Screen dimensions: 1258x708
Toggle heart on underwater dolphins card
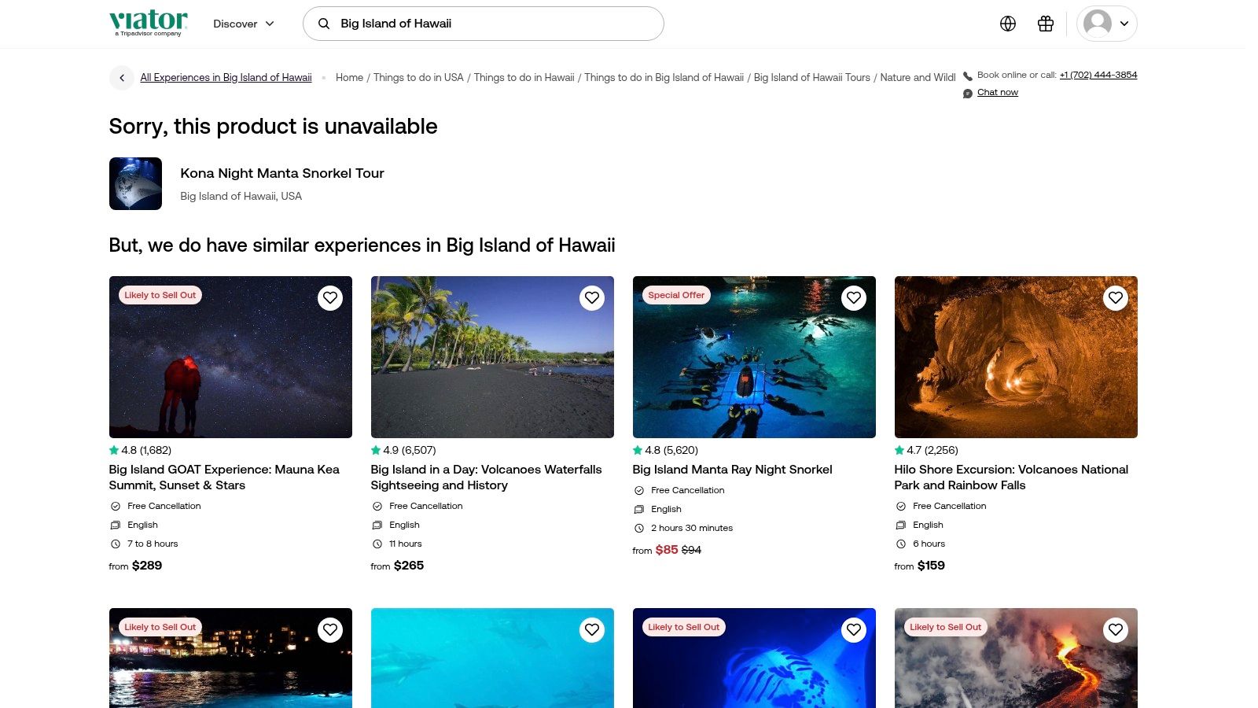(x=592, y=630)
